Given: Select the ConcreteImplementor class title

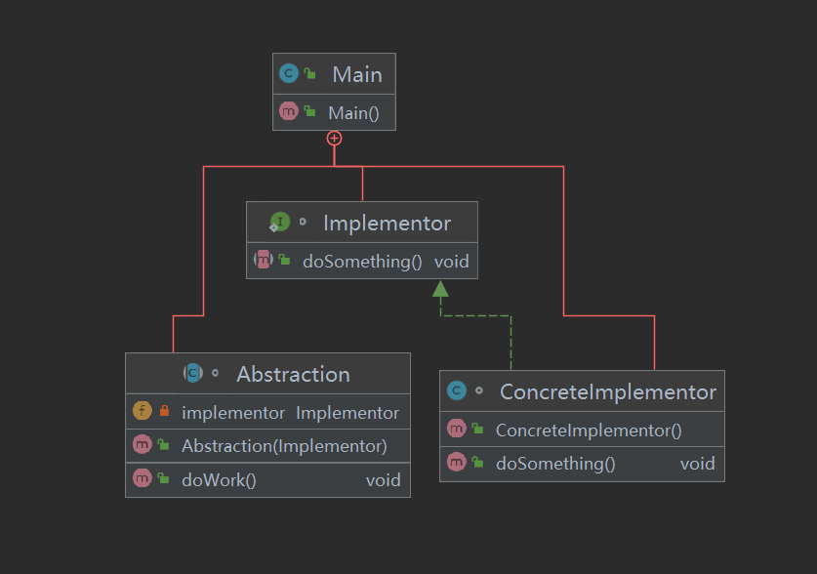Looking at the screenshot, I should click(x=607, y=391).
